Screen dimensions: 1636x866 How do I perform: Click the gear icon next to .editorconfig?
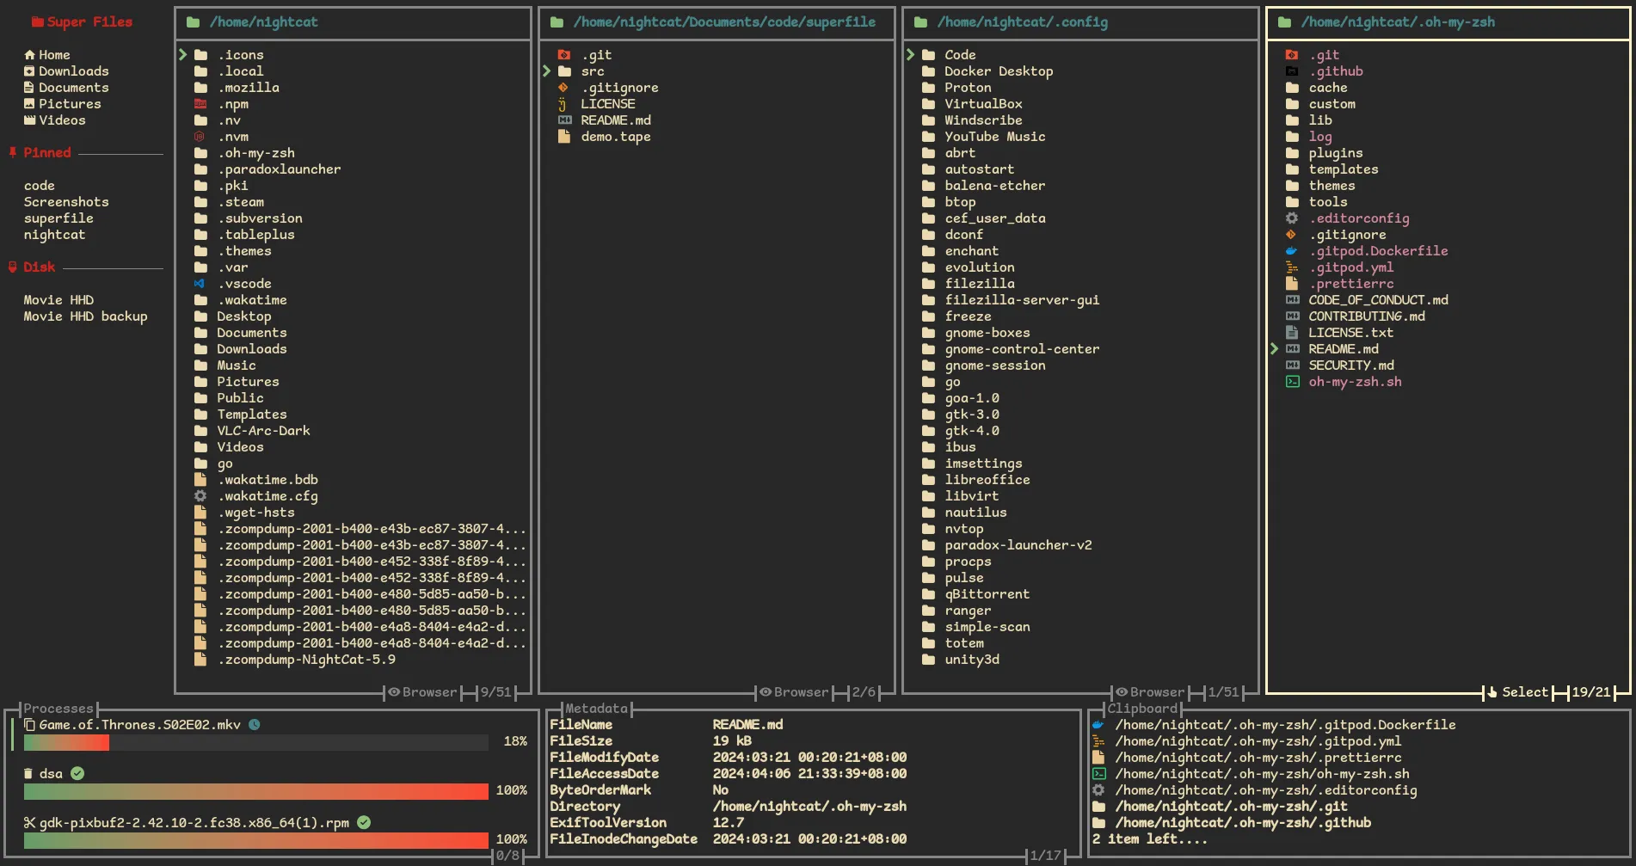coord(1291,218)
